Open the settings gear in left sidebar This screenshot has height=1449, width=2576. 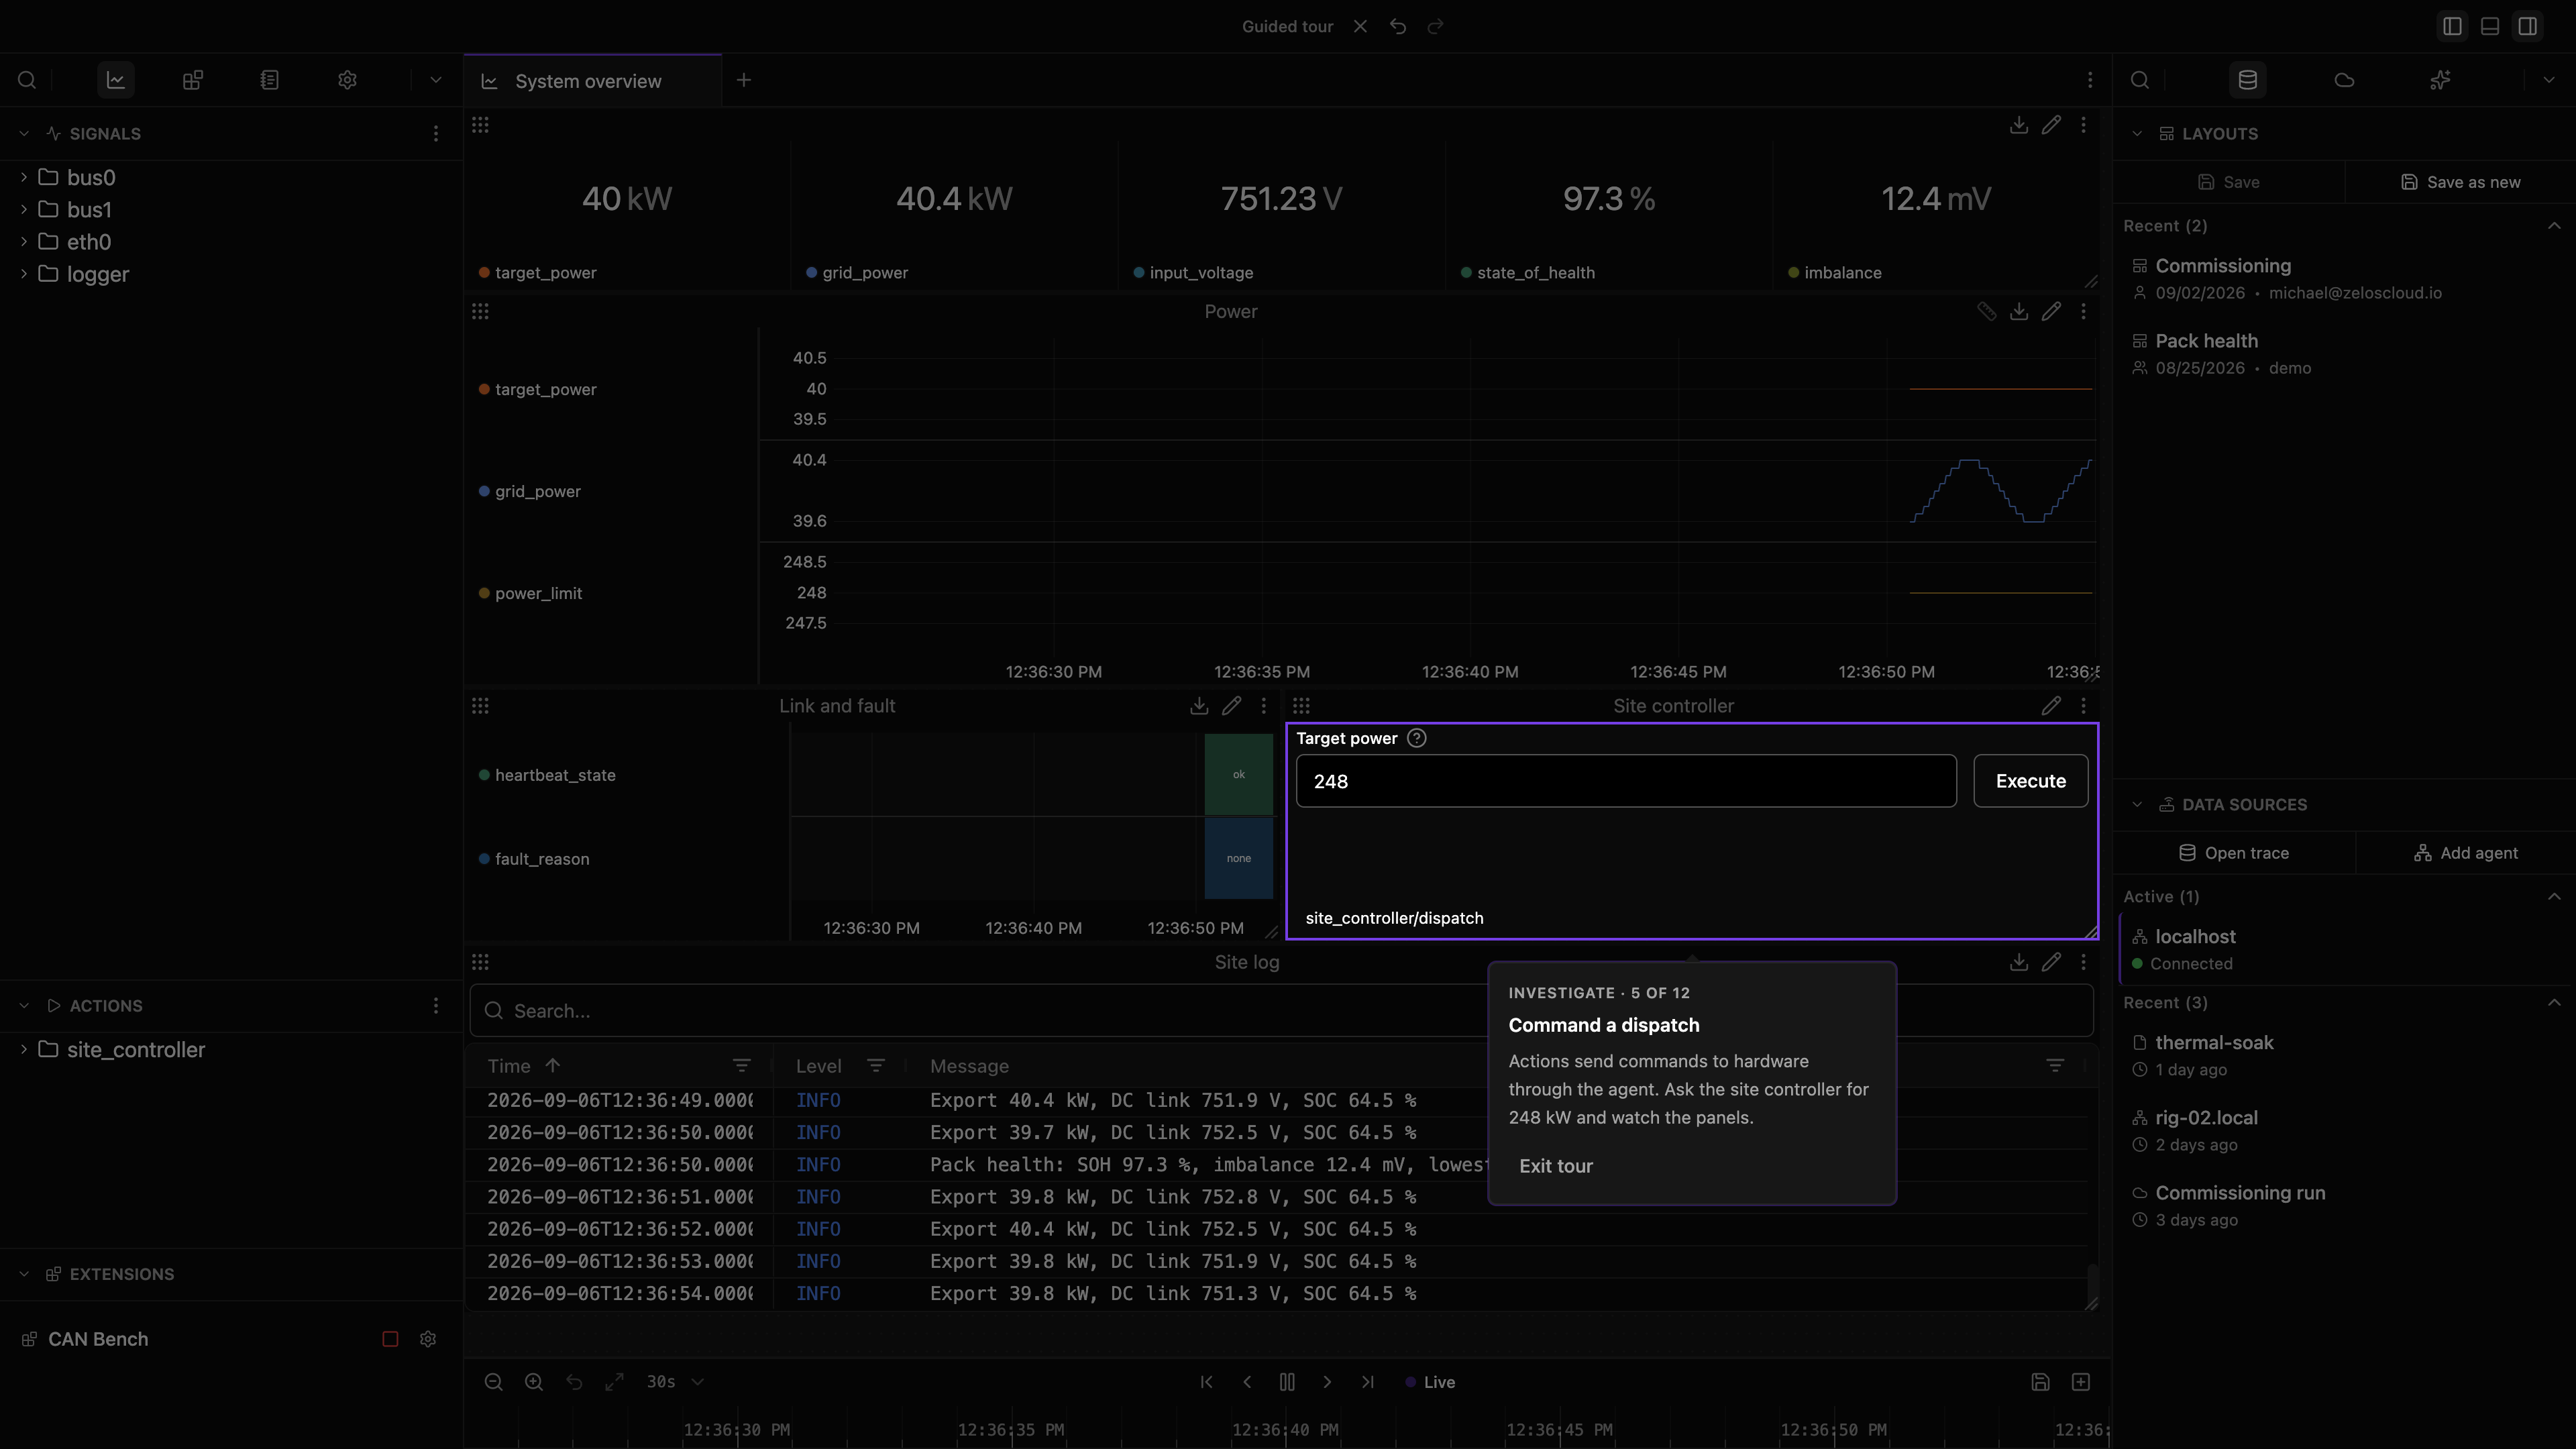click(347, 80)
